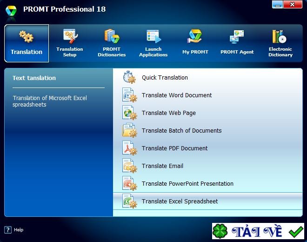Open My PROMT hand icon

194,36
